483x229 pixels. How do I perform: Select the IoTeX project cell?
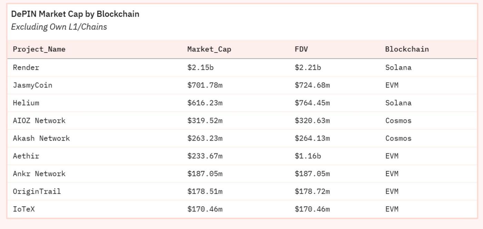click(x=24, y=209)
